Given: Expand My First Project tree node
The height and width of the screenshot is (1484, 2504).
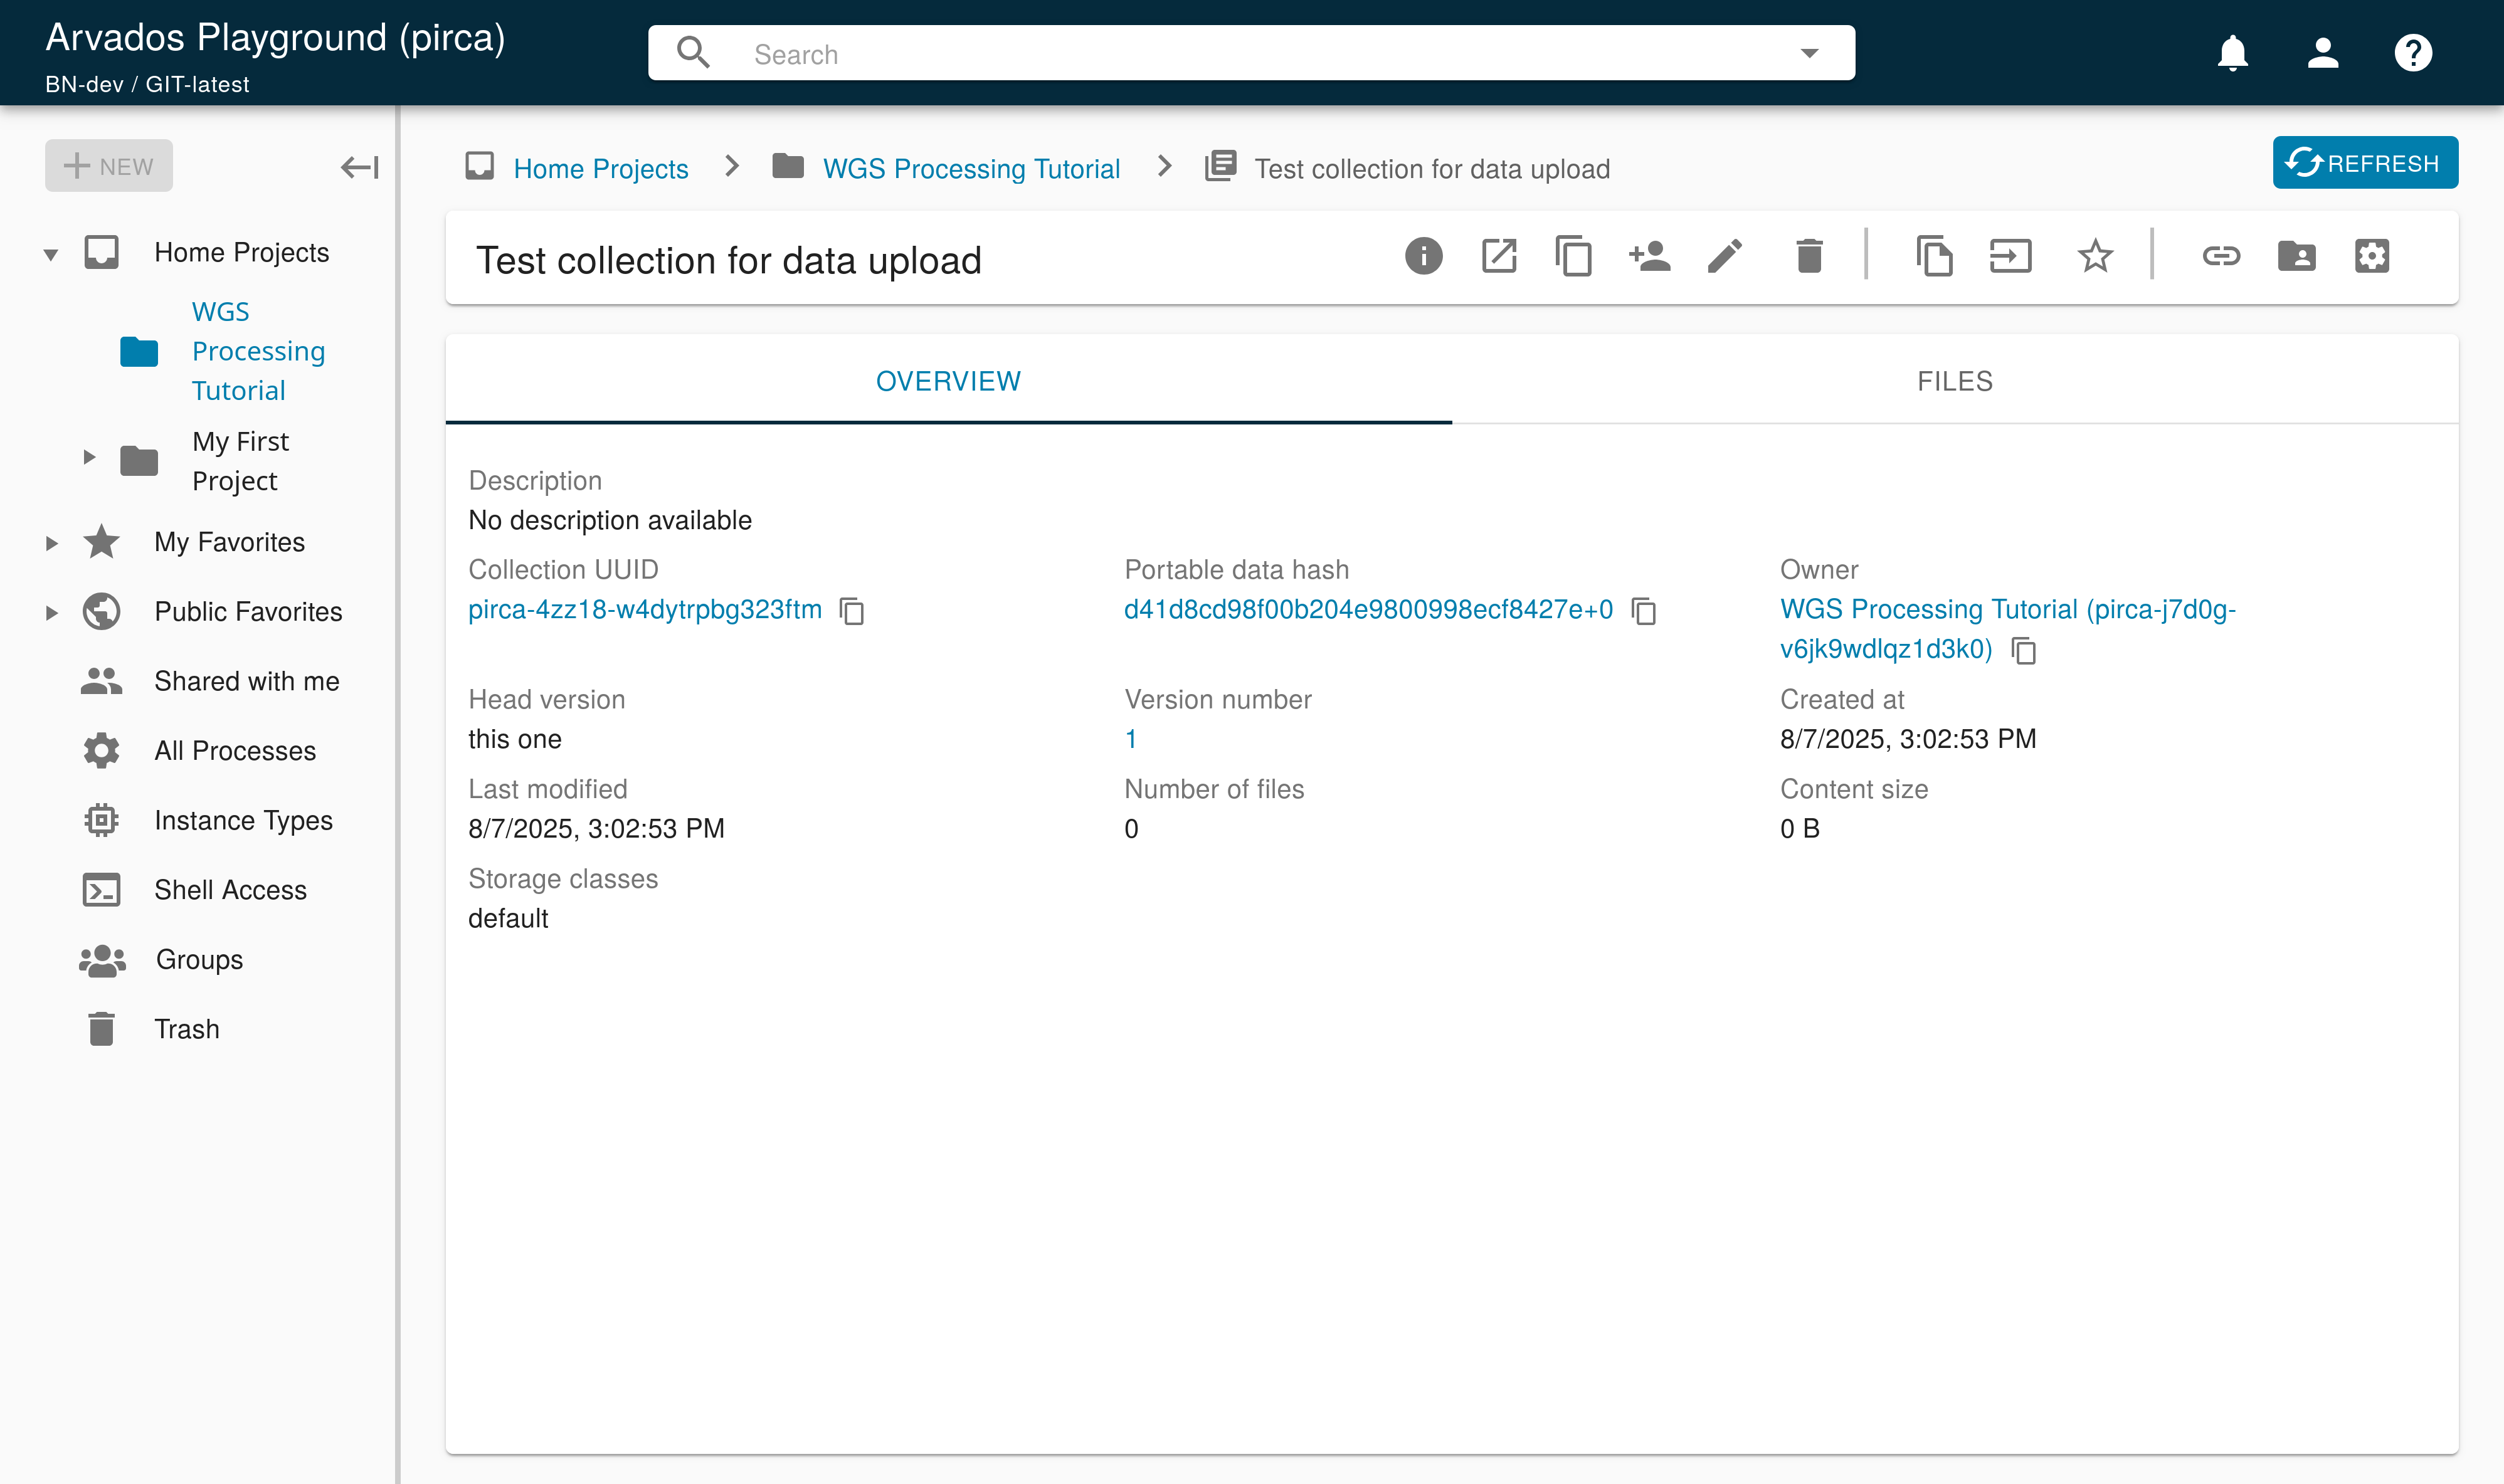Looking at the screenshot, I should [89, 458].
